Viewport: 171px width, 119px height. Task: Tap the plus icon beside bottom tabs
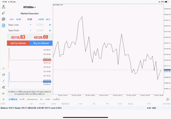coord(3,99)
